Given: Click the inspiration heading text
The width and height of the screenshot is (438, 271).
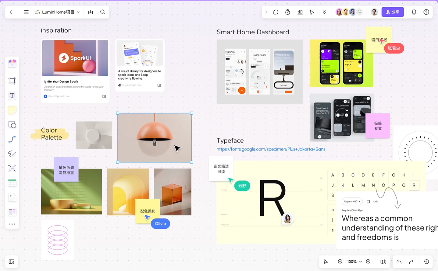Looking at the screenshot, I should point(56,30).
